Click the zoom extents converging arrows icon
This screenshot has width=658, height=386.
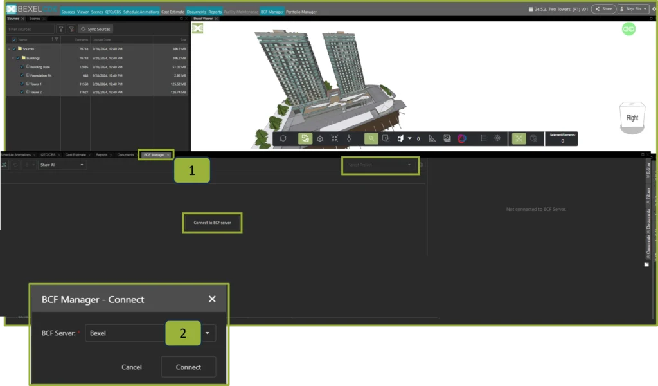pos(334,138)
